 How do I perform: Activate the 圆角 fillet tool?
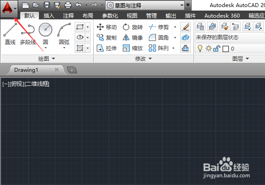159,37
